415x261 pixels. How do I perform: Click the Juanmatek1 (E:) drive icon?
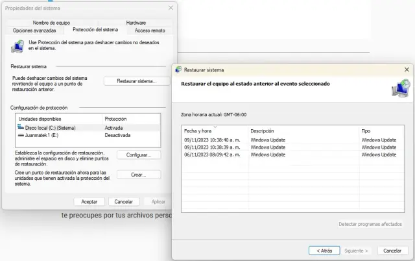tap(21, 135)
